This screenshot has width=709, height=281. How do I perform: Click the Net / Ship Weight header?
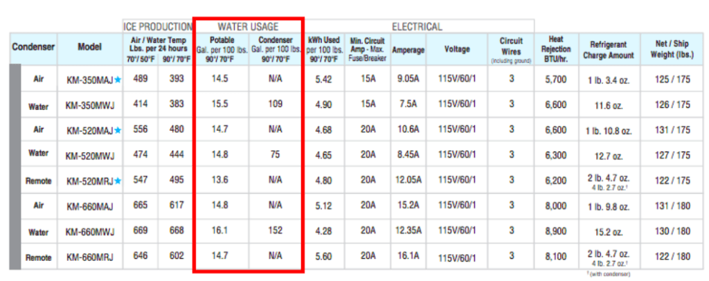tap(670, 49)
